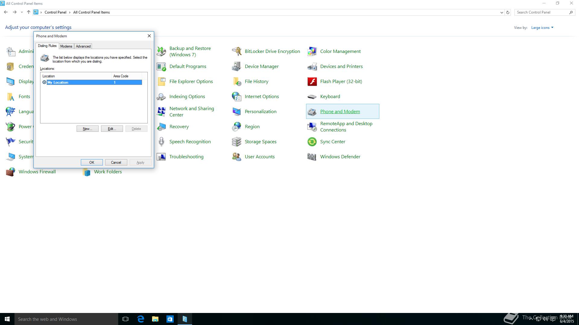This screenshot has width=579, height=325.
Task: Select the Dialing Rules tab
Action: click(x=47, y=46)
